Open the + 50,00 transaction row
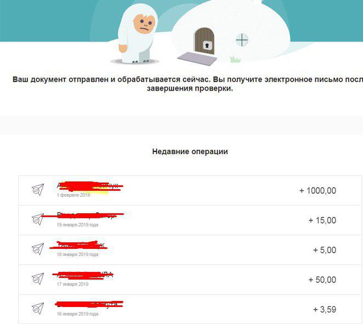Viewport: 363px width, 324px height. point(190,280)
